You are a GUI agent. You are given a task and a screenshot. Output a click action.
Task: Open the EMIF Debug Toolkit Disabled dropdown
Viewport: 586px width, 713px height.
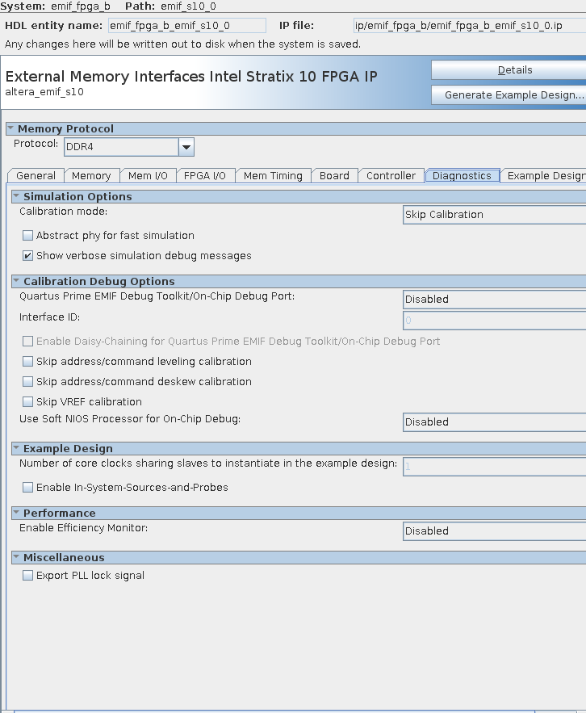[x=494, y=300]
